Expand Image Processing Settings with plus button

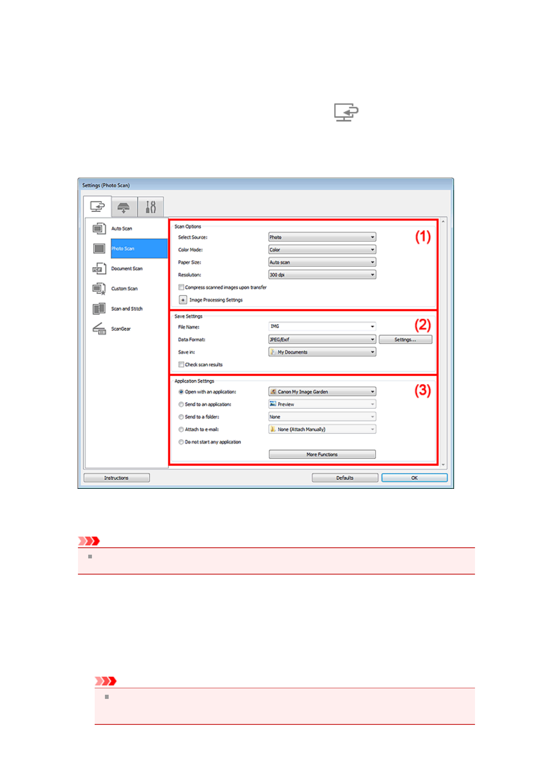pyautogui.click(x=183, y=300)
